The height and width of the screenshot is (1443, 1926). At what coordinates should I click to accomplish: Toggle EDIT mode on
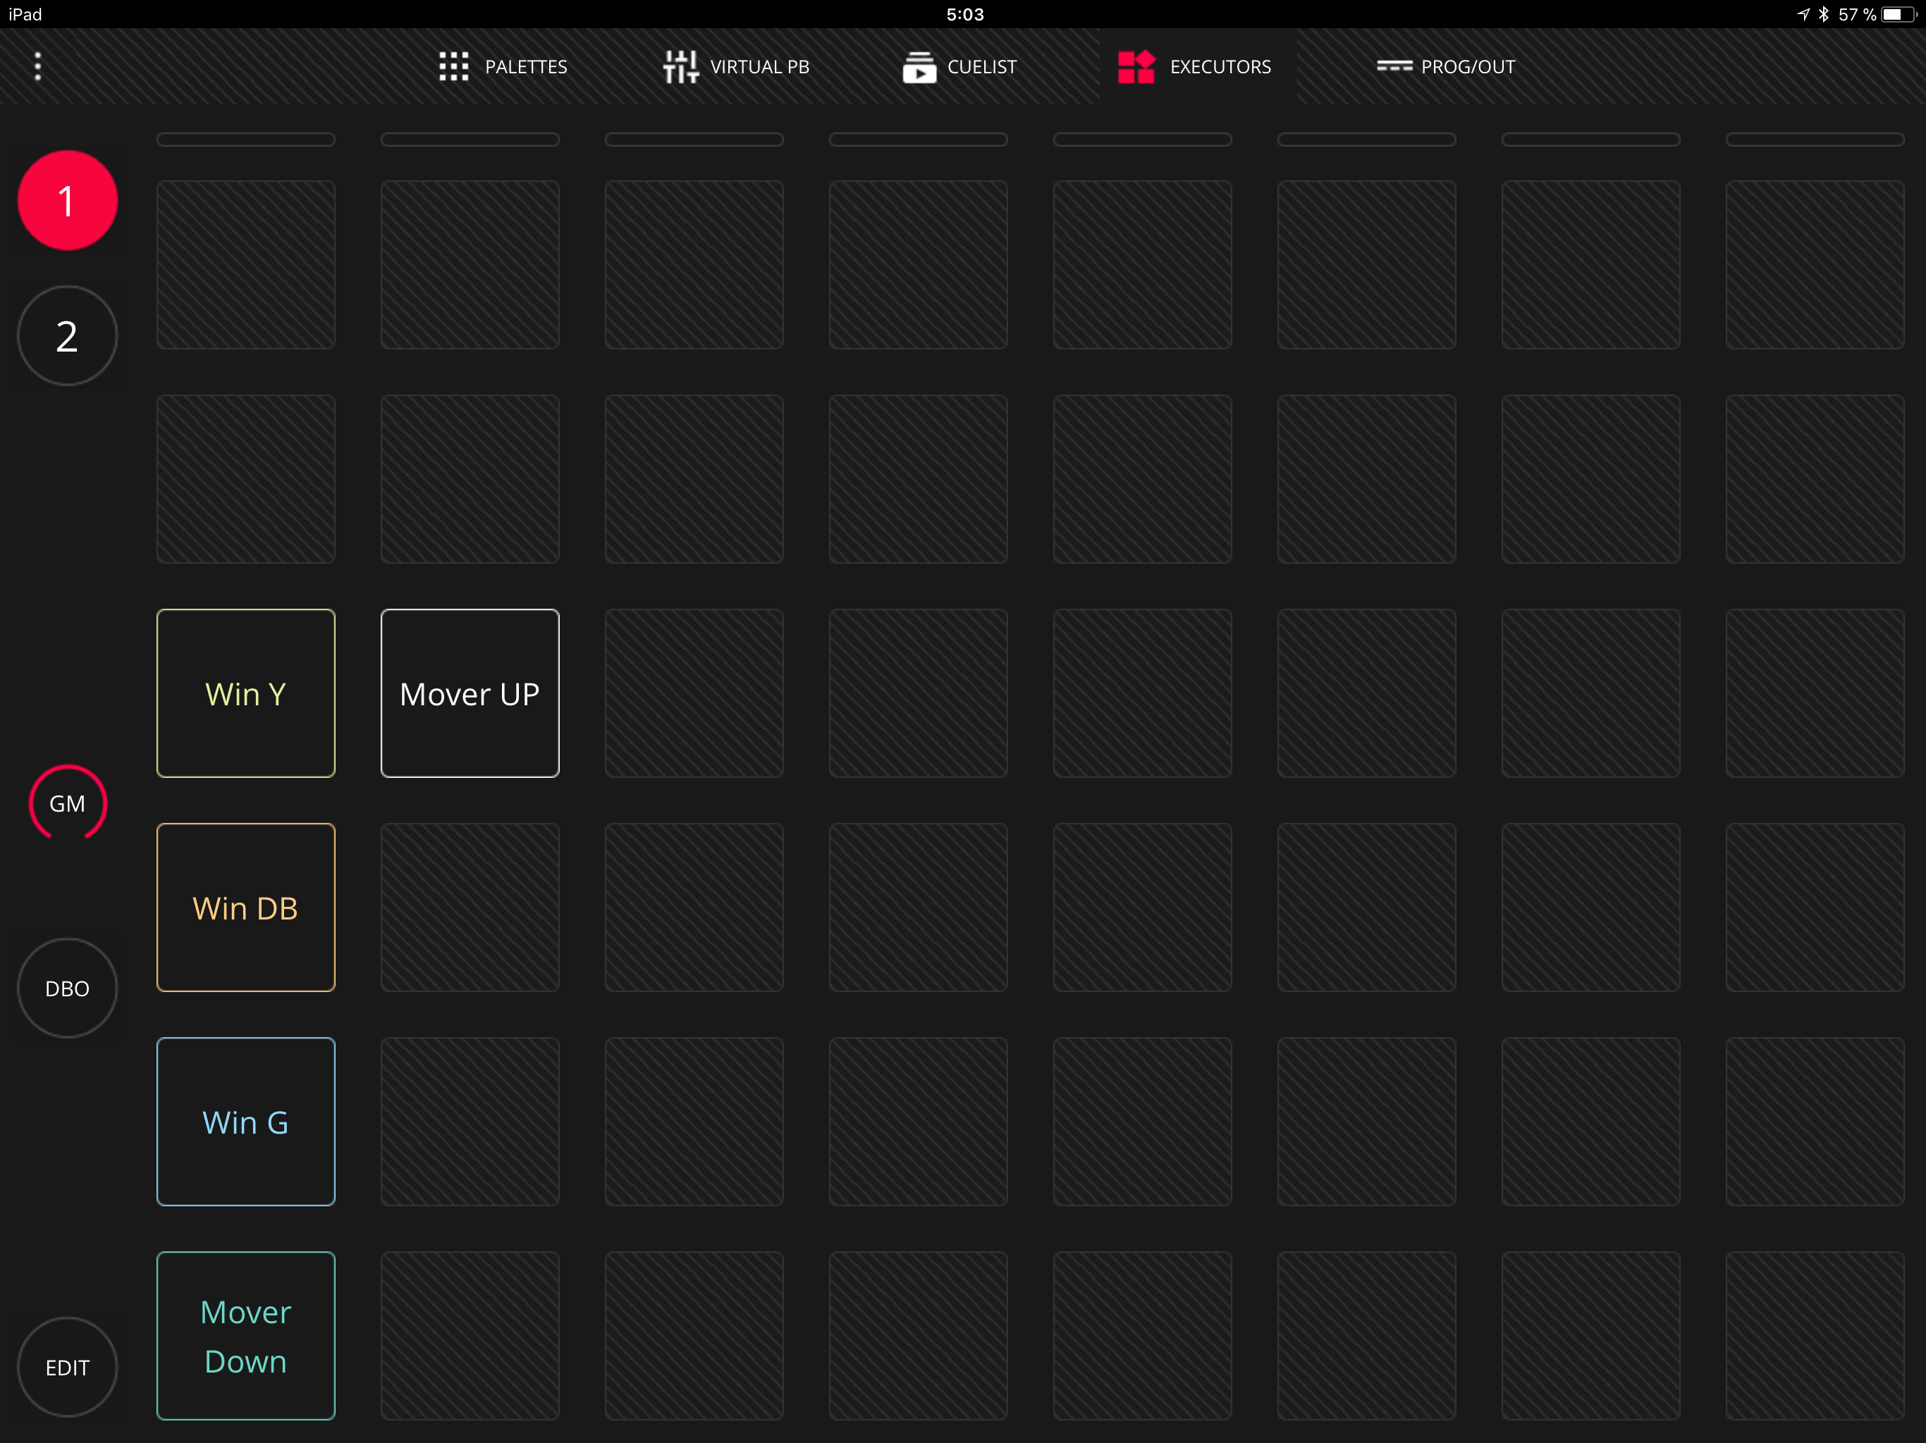67,1366
